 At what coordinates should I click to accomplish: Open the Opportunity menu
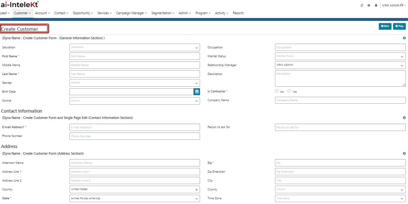[x=83, y=13]
